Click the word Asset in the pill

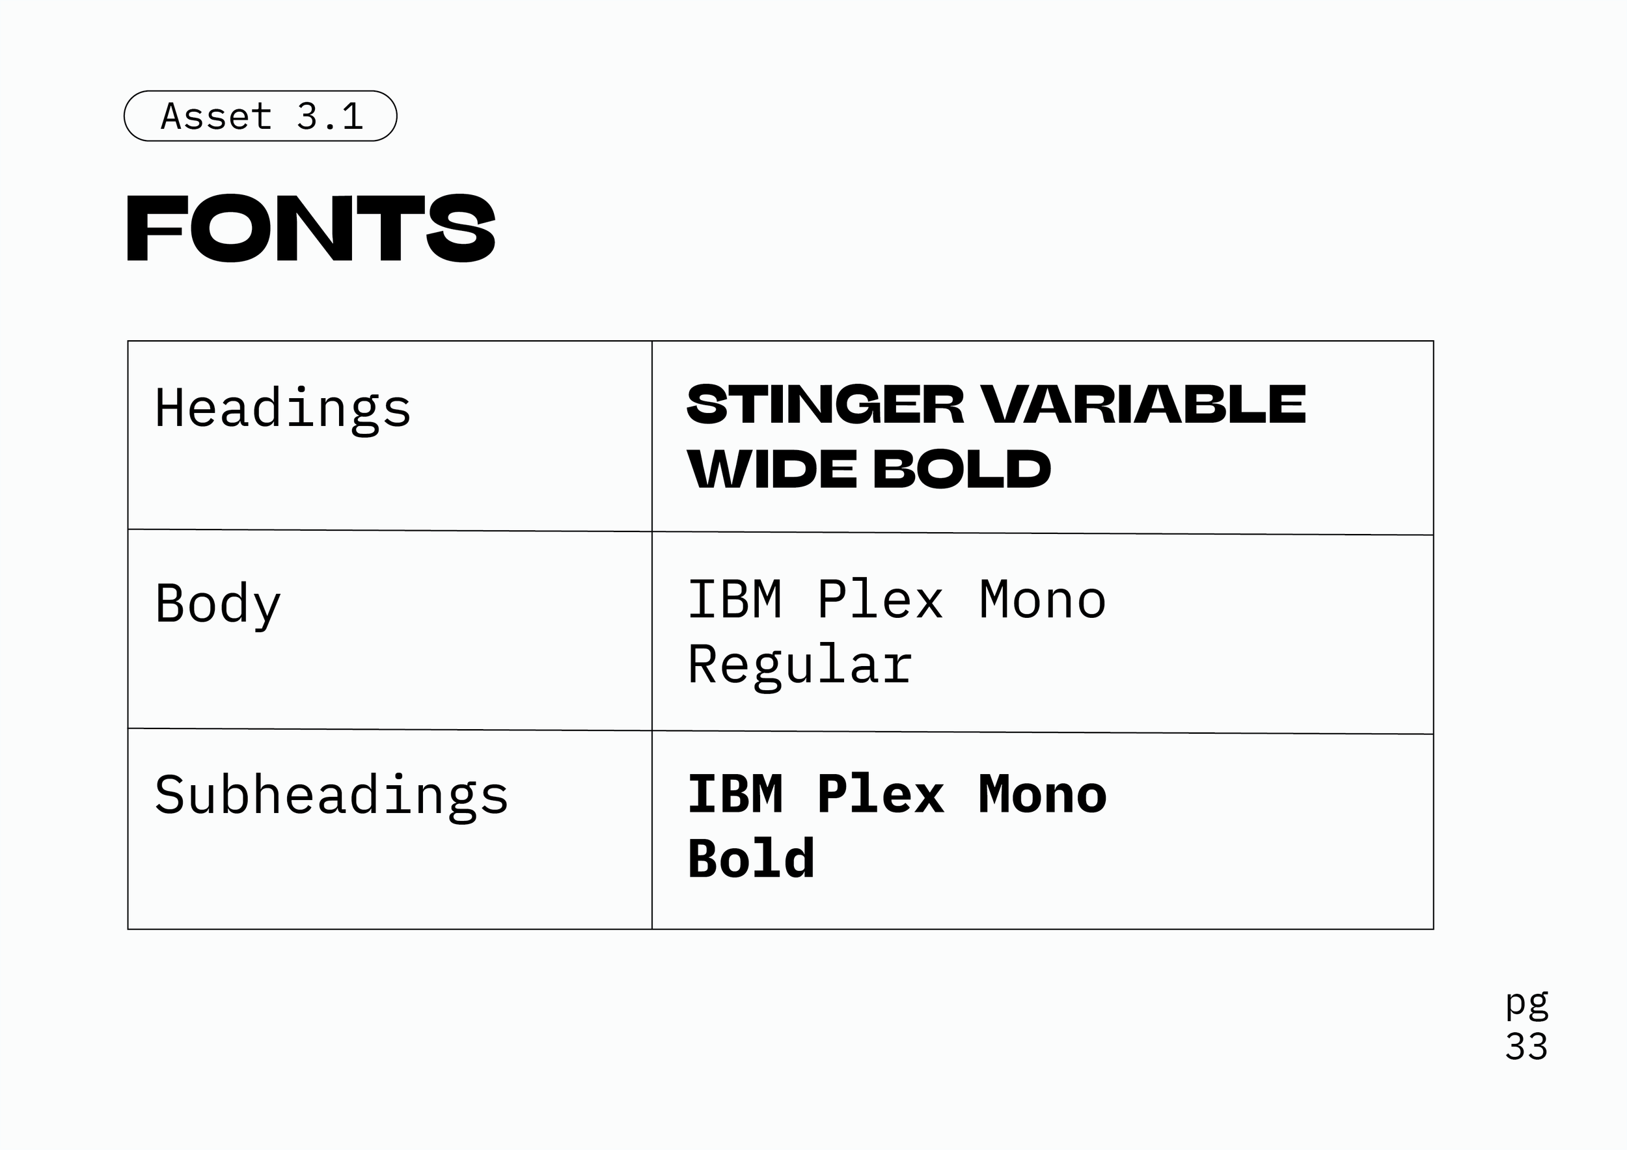[x=217, y=117]
